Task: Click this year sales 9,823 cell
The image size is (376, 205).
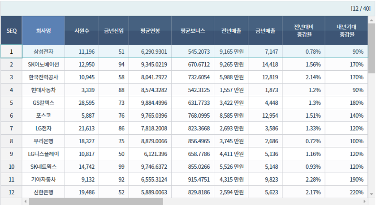Action: 265,179
